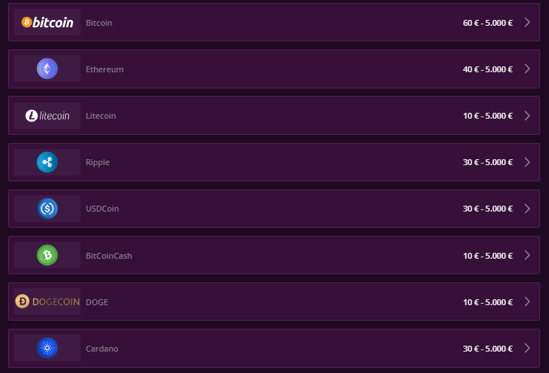Click the Litecoin logo
The height and width of the screenshot is (373, 549).
(47, 116)
